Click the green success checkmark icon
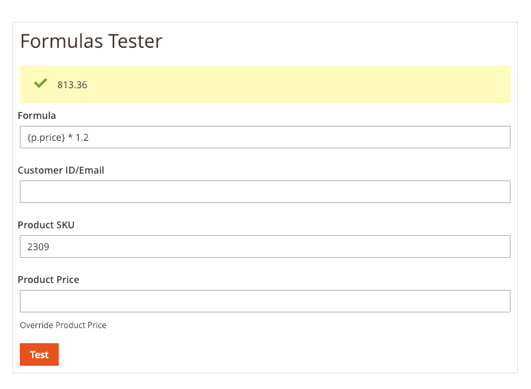 (x=40, y=83)
